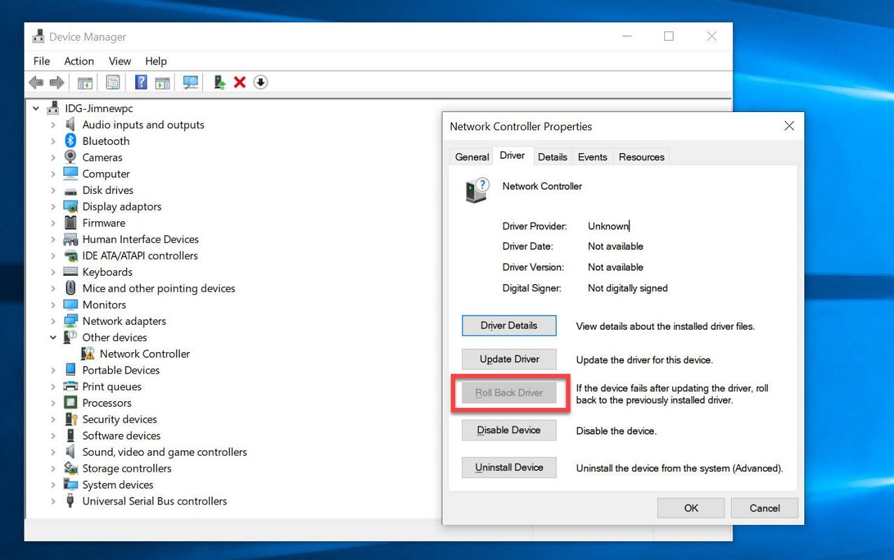Viewport: 894px width, 560px height.
Task: Click the Show/Hide console tree icon
Action: click(x=85, y=83)
